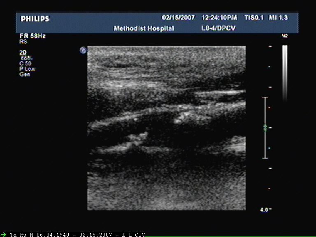The image size is (316, 237).
Task: Click the Gen optimization setting
Action: tap(24, 74)
